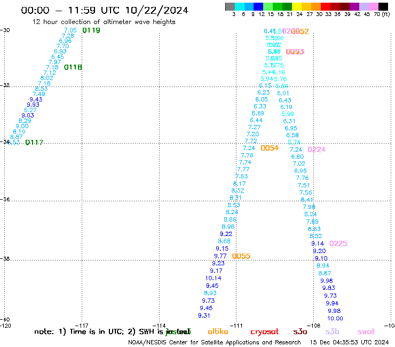Click the longitude axis label '-117'

(x=82, y=326)
